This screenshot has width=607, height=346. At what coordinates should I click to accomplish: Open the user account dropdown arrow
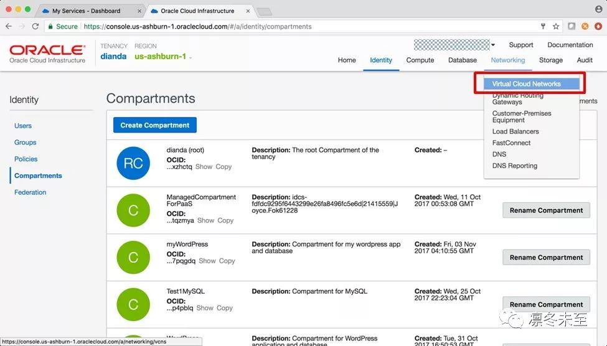click(x=493, y=45)
